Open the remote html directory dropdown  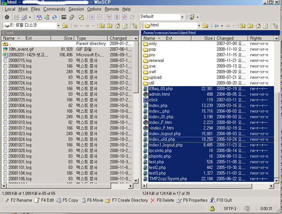199,25
